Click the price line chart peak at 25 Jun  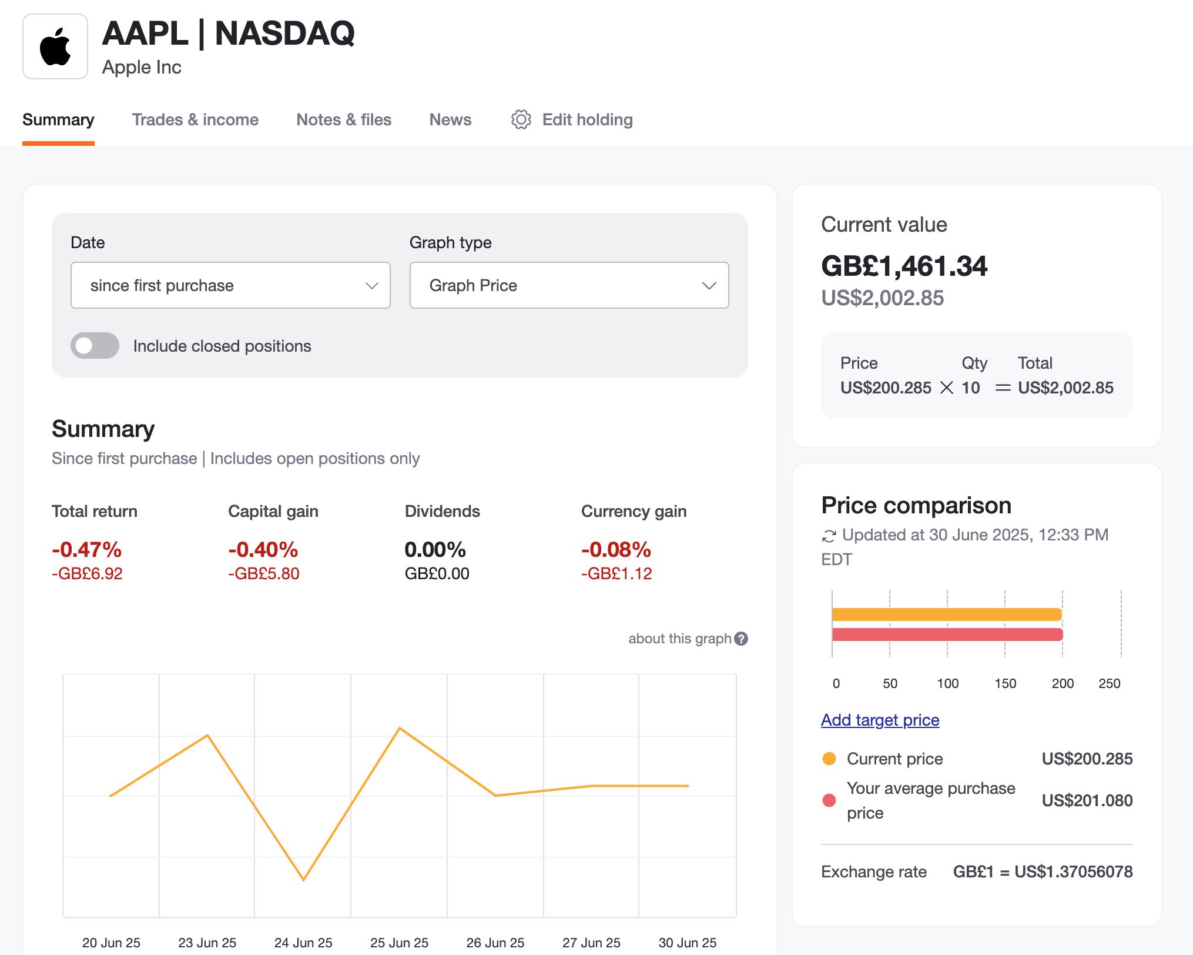coord(400,728)
